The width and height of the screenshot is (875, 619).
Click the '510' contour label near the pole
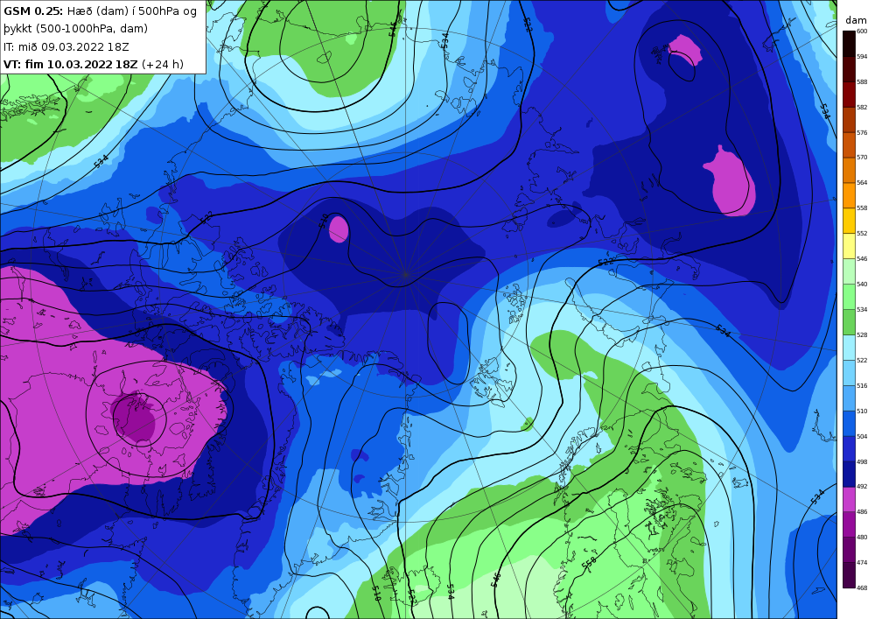324,221
